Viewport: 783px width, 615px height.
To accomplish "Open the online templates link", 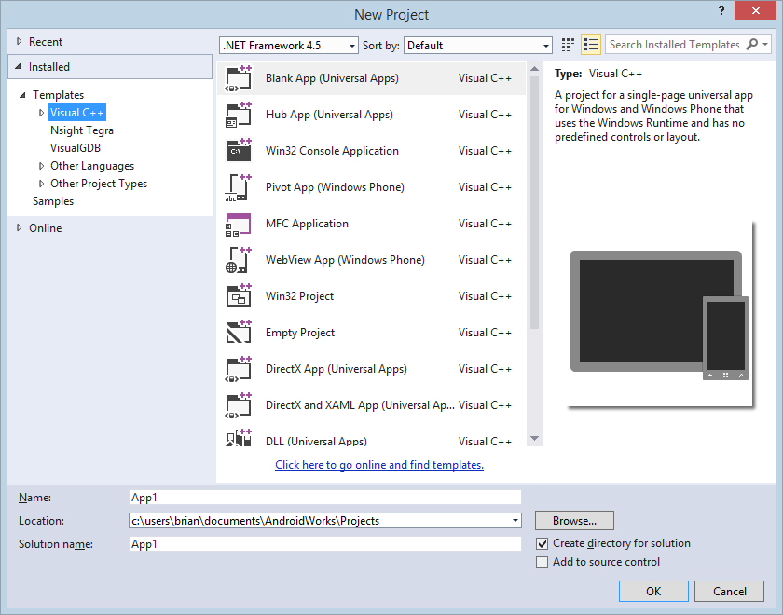I will tap(379, 465).
